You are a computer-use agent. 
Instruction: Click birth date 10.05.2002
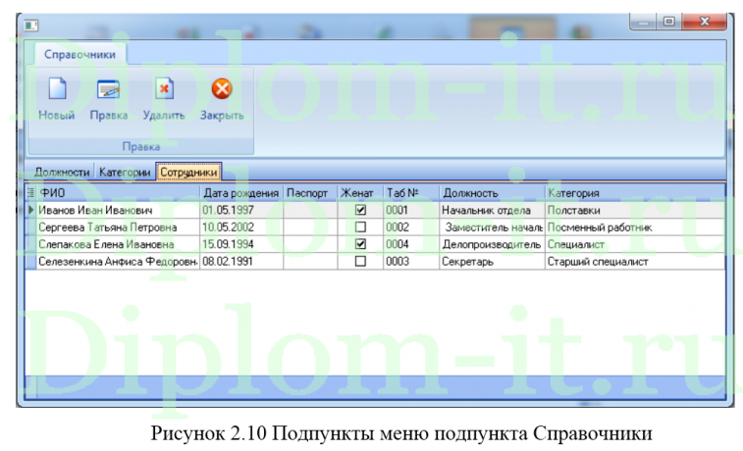click(x=241, y=227)
